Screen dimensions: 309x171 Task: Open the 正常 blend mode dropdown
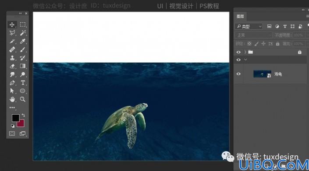coord(253,35)
